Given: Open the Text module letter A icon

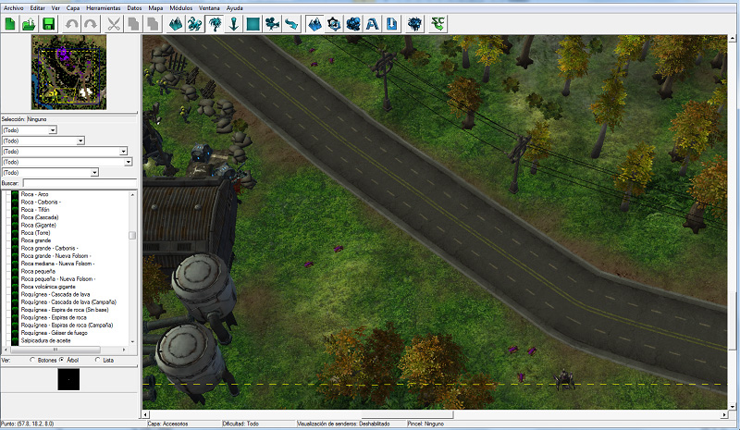Looking at the screenshot, I should [373, 24].
